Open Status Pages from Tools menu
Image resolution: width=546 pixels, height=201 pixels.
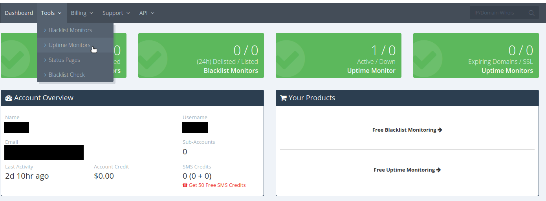point(75,60)
